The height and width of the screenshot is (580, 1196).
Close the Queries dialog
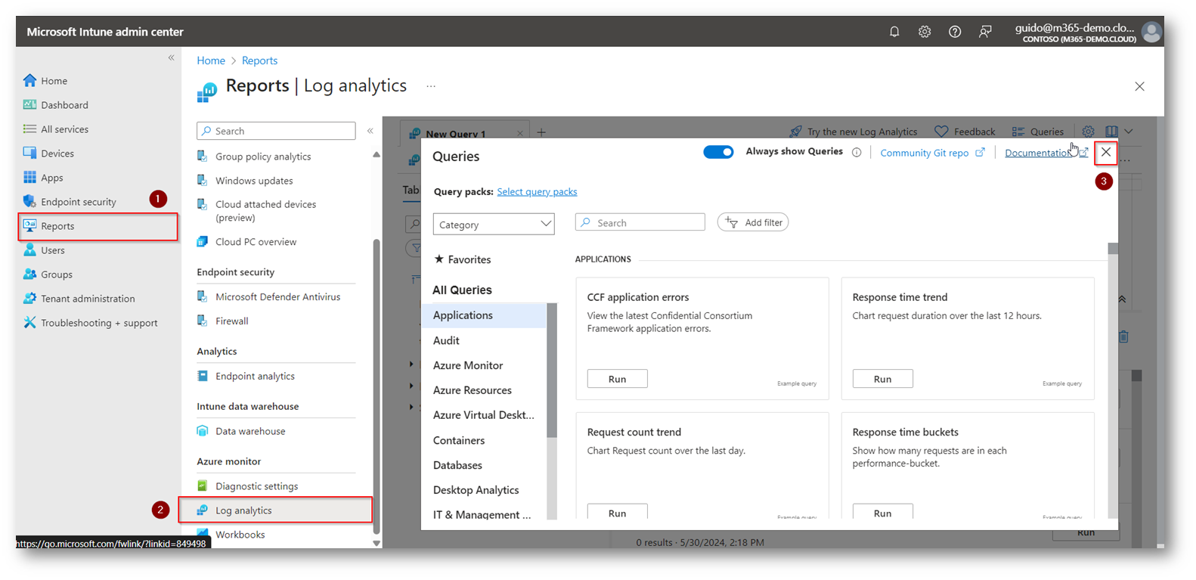point(1106,152)
